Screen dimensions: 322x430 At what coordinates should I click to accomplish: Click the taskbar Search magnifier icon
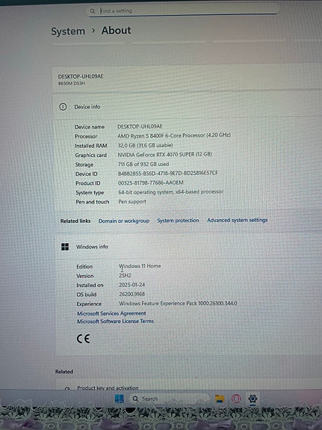click(x=135, y=399)
